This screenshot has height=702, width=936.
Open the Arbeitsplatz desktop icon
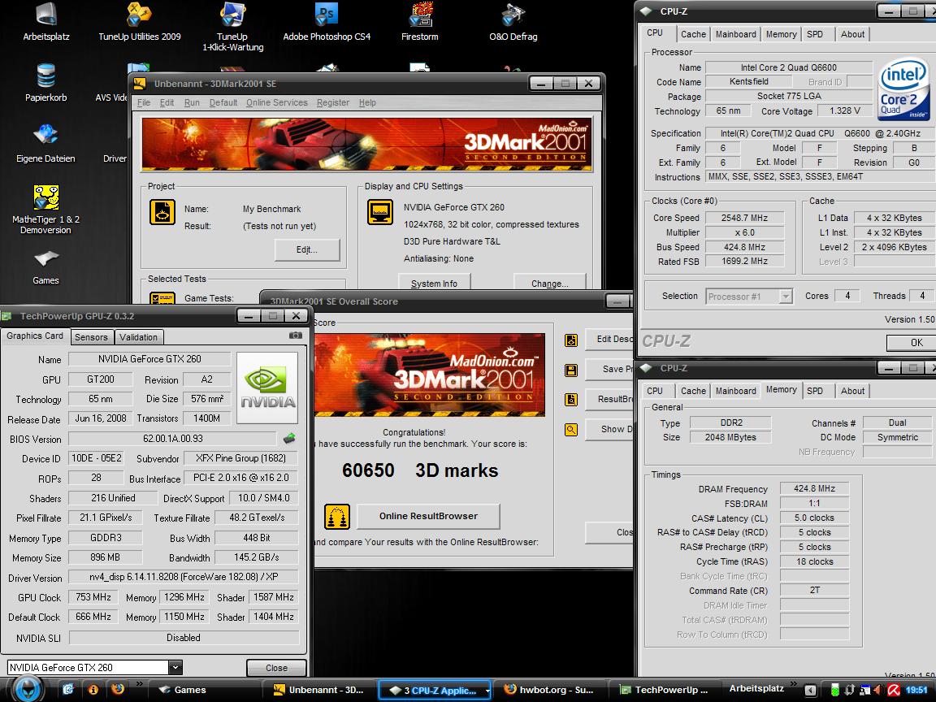46,21
